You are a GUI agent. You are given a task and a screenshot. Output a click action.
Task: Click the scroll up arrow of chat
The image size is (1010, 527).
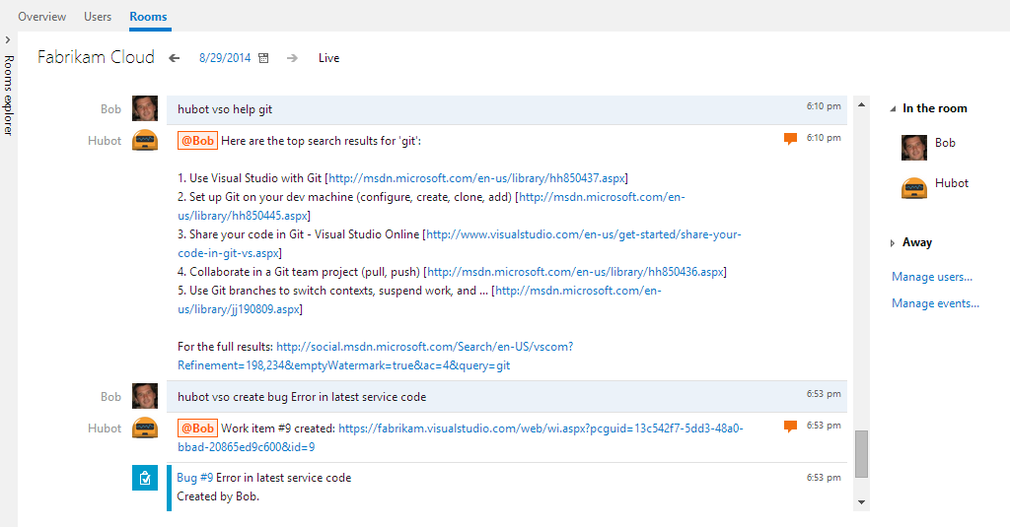[861, 104]
